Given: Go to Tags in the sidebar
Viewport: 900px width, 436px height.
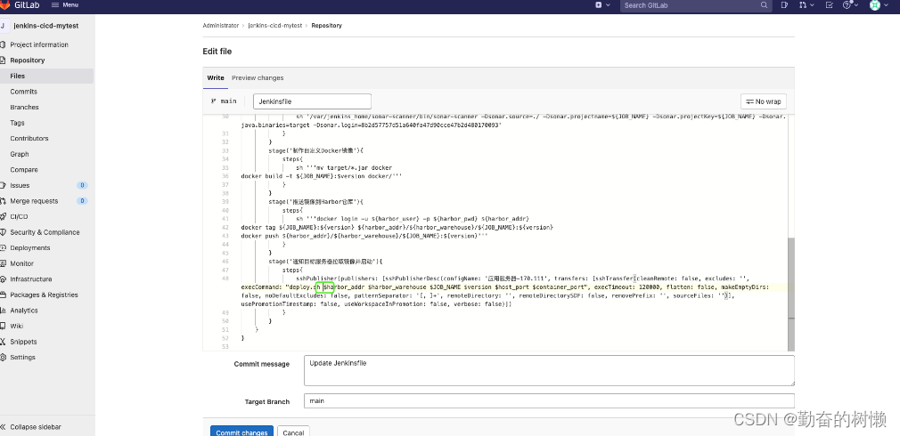Looking at the screenshot, I should tap(17, 123).
